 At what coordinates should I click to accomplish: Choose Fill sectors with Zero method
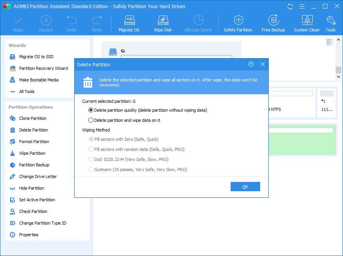click(x=91, y=139)
